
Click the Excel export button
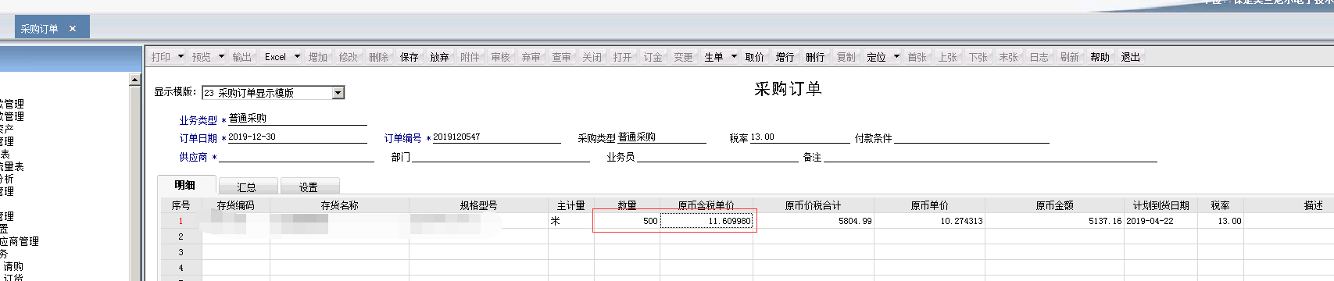coord(275,57)
